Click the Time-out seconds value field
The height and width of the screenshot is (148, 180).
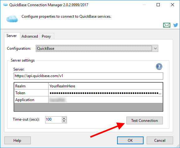tap(54, 120)
